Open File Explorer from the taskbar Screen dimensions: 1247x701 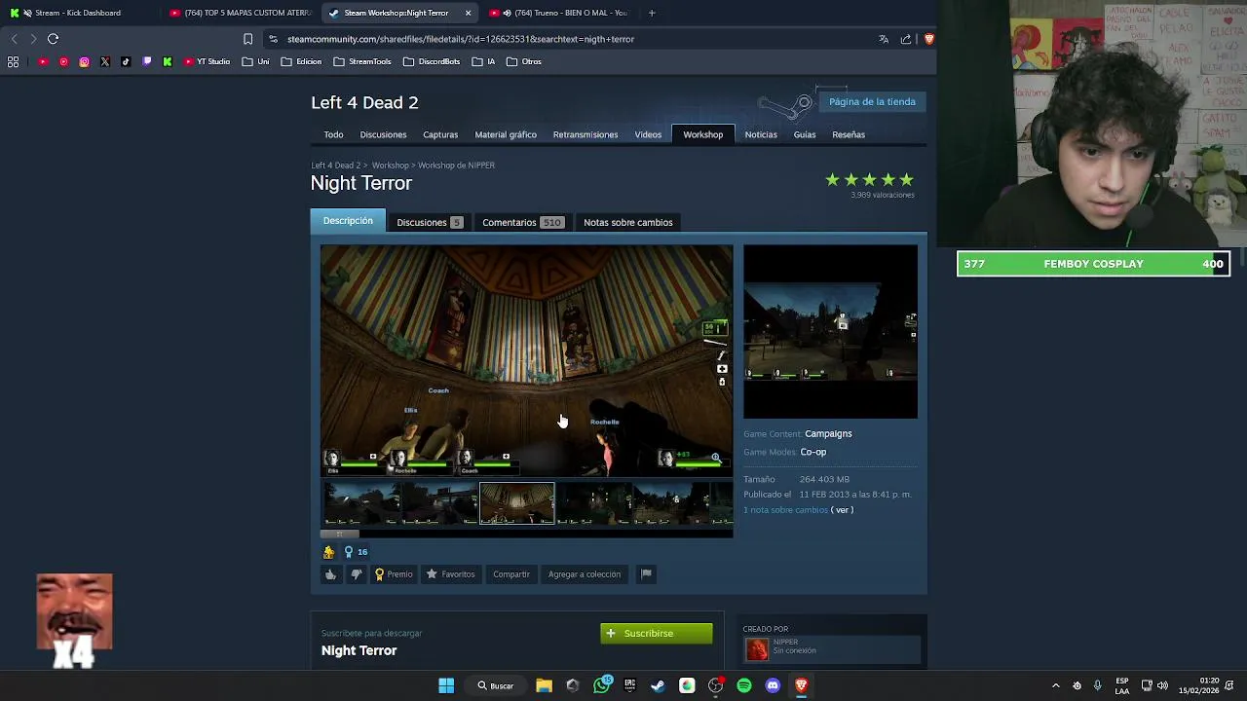[x=545, y=685]
